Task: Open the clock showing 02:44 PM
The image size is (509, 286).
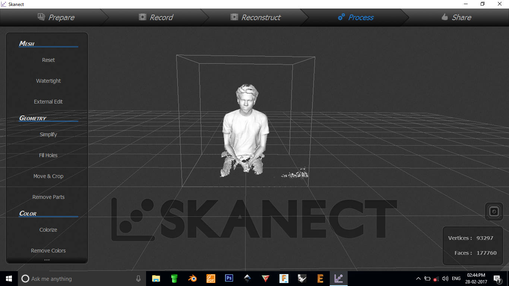Action: [x=477, y=279]
